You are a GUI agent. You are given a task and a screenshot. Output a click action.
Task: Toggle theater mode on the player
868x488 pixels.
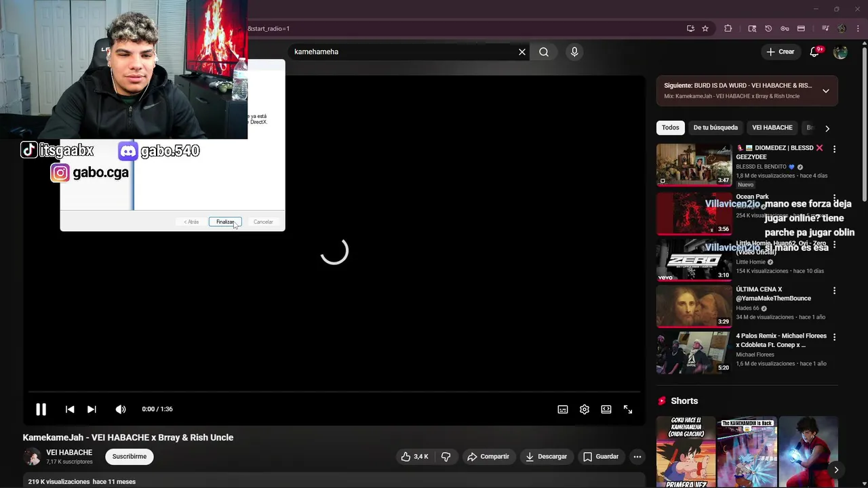coord(606,409)
